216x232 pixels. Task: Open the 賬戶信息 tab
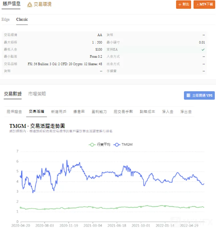click(x=11, y=4)
